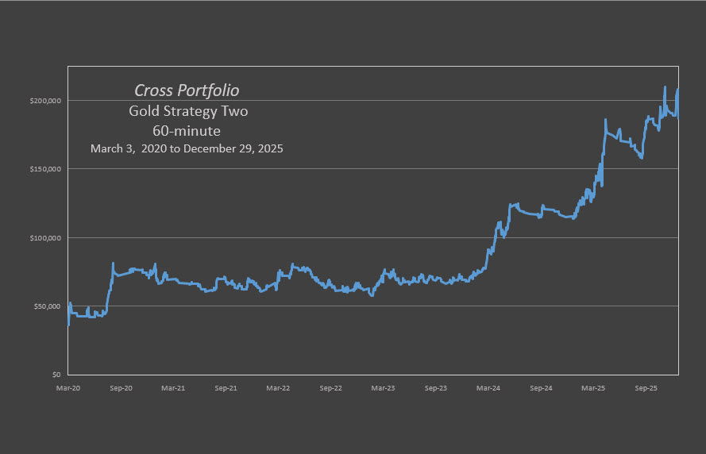The image size is (706, 454).
Task: Click the 60-minute timeframe label
Action: (x=187, y=130)
